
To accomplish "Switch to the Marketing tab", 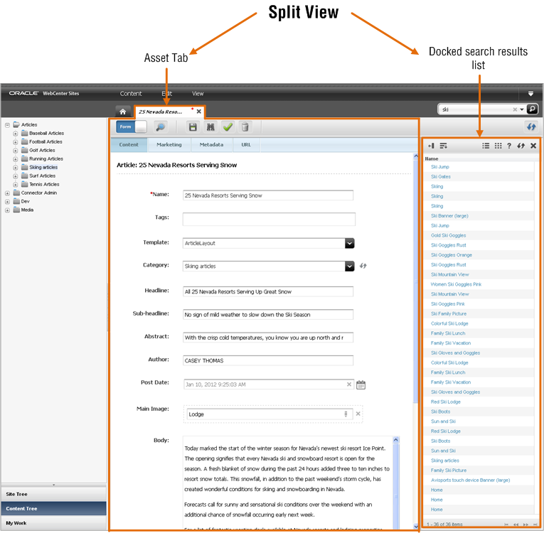I will pyautogui.click(x=169, y=145).
